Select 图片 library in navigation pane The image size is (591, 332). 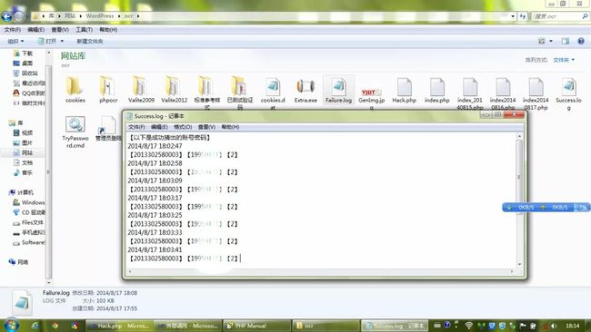click(23, 143)
